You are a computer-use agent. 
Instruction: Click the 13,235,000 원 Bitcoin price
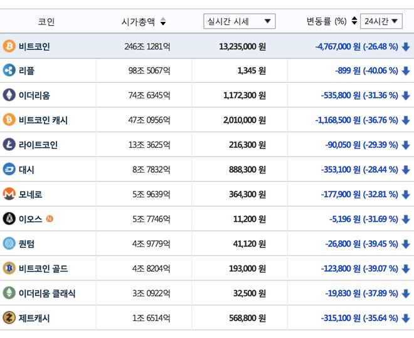tap(242, 46)
